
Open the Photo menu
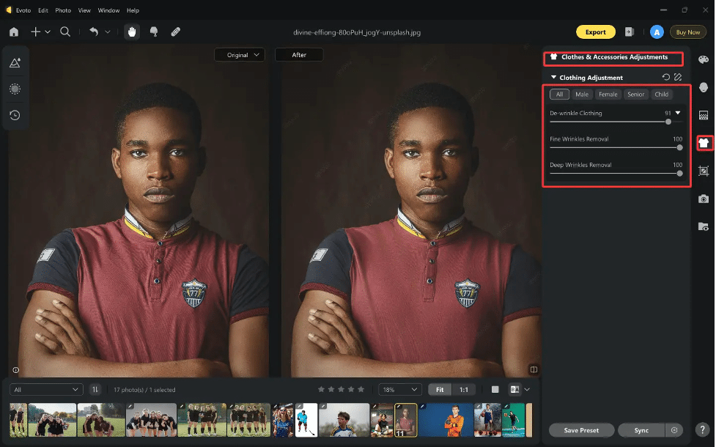[x=63, y=10]
